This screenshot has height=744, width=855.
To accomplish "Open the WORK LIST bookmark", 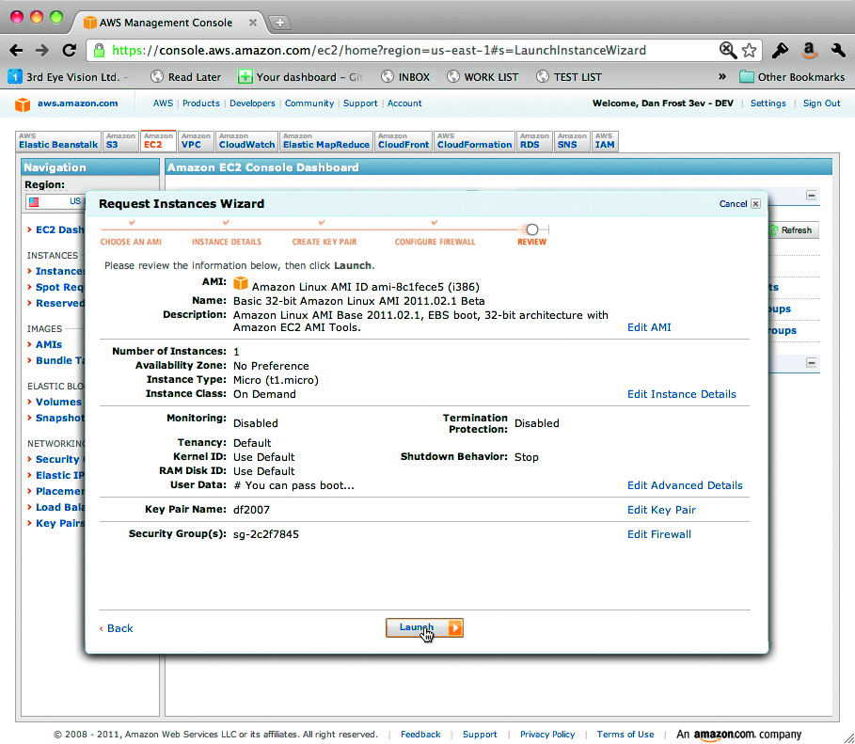I will pyautogui.click(x=483, y=77).
